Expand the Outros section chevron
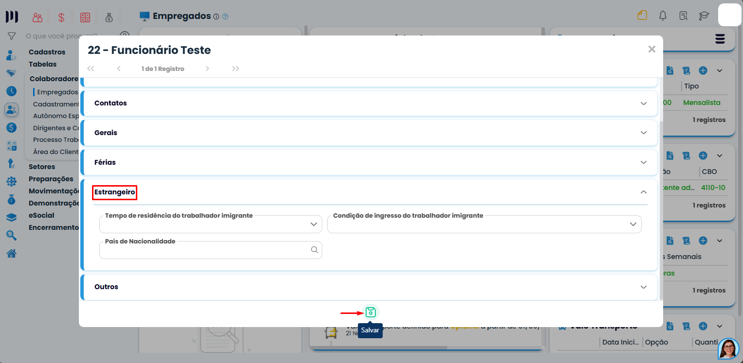 pyautogui.click(x=644, y=287)
